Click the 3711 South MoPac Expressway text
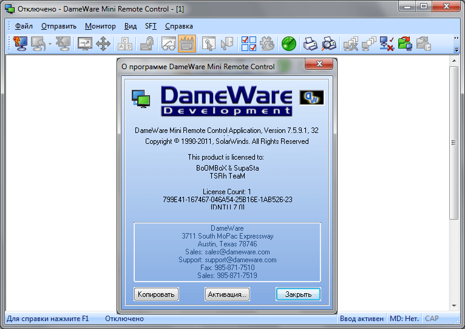The height and width of the screenshot is (329, 465). [x=228, y=236]
